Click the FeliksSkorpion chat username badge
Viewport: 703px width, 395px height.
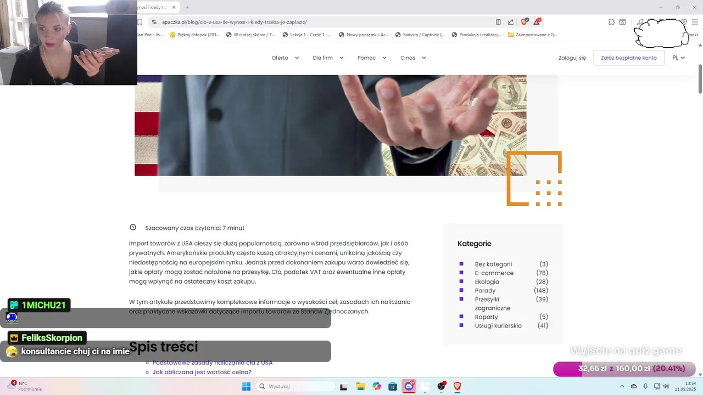pos(47,338)
